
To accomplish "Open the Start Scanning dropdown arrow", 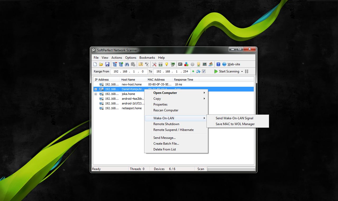I will (242, 72).
